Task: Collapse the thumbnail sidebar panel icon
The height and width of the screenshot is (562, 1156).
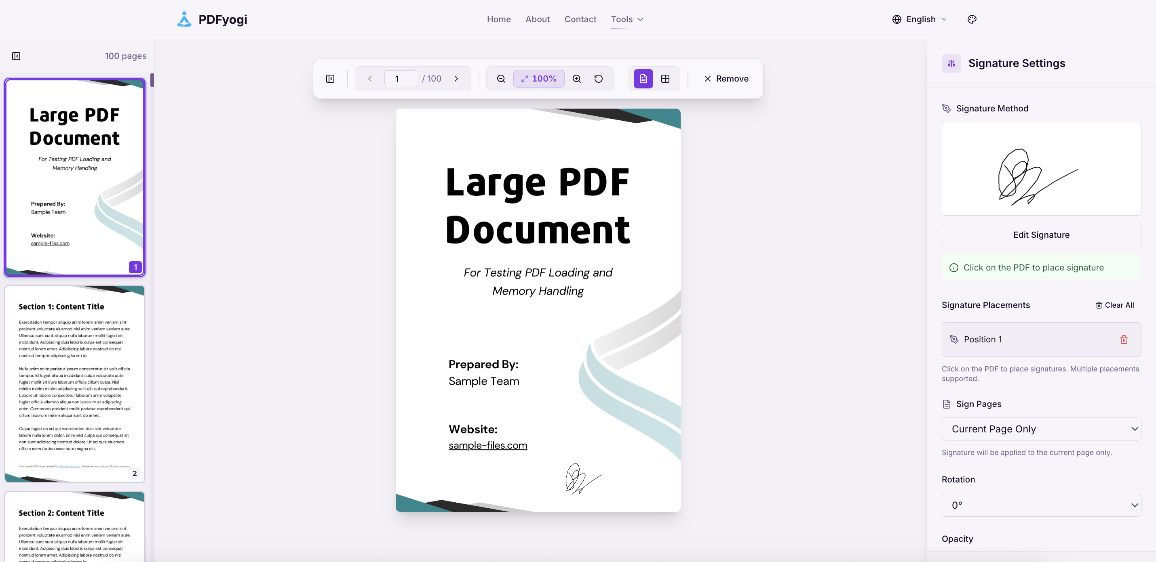Action: tap(16, 56)
